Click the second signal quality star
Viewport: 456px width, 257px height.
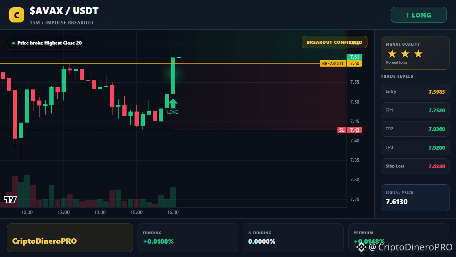click(x=405, y=54)
